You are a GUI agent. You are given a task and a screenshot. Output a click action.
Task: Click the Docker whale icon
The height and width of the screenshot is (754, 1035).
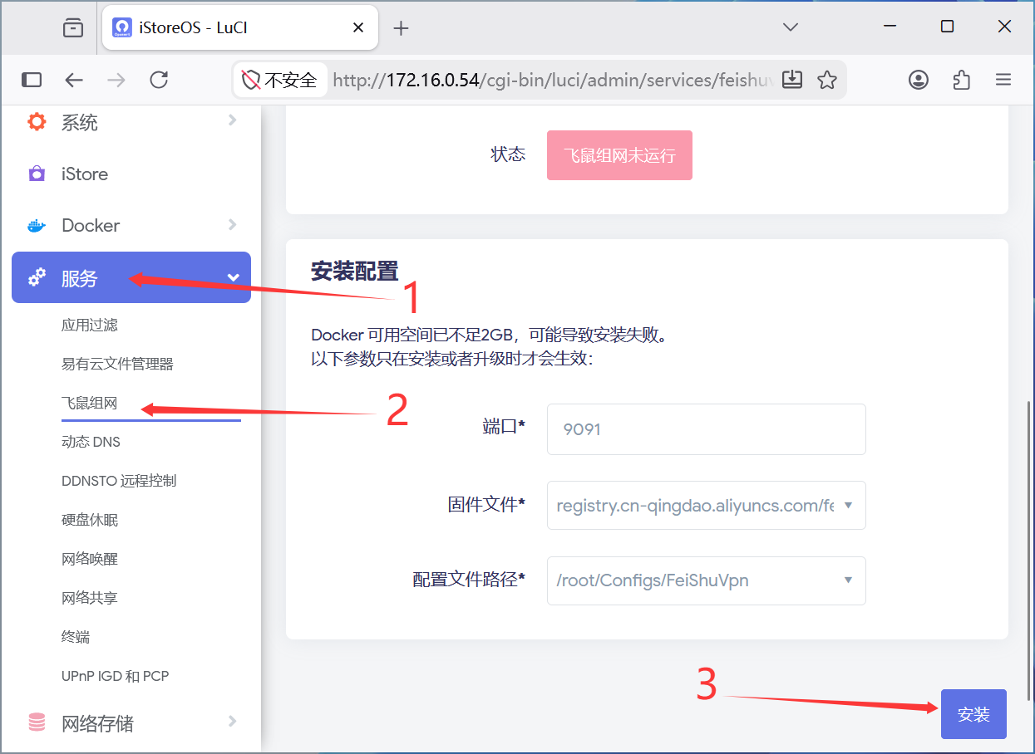37,225
